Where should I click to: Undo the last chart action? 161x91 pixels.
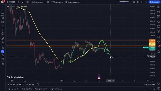coord(83,2)
